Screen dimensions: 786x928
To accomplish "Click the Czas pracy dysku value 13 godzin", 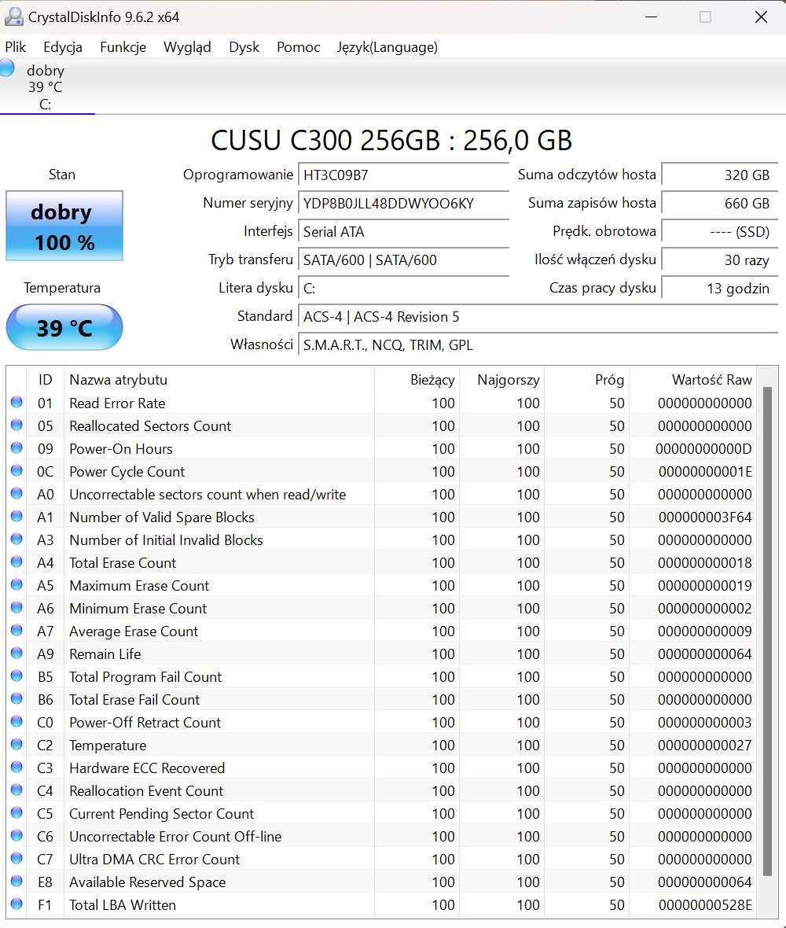I will click(720, 288).
